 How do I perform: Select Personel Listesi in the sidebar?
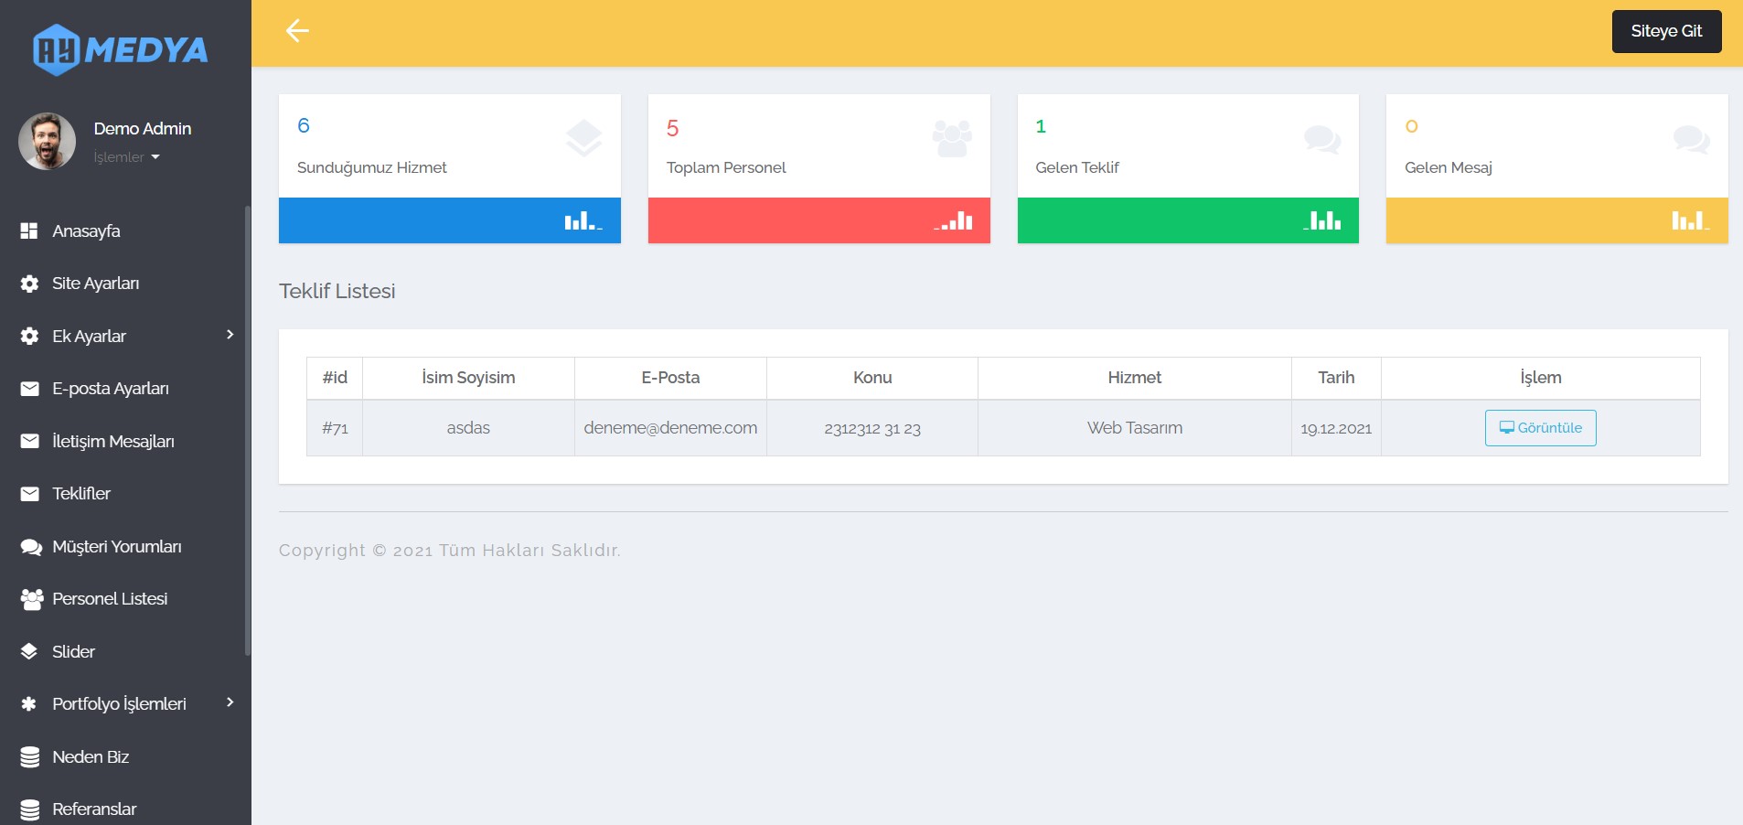[110, 599]
